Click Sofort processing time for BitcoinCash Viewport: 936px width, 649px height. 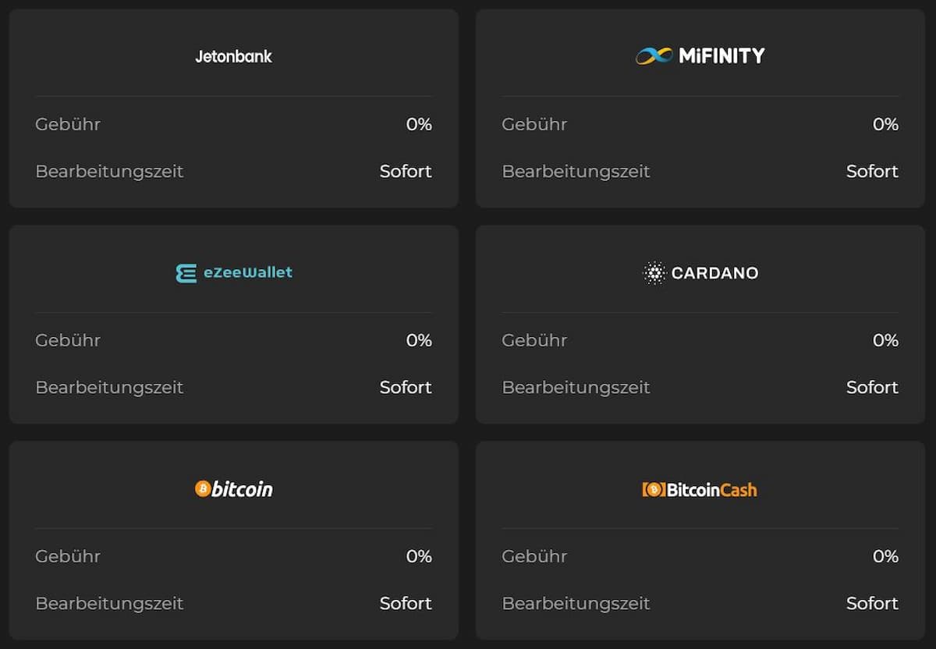[872, 603]
